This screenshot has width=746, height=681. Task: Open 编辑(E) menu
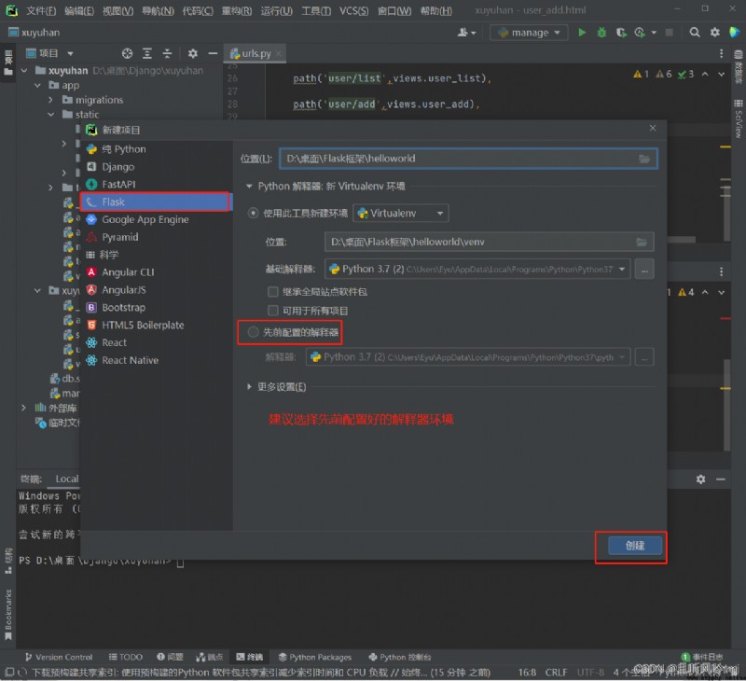click(79, 10)
